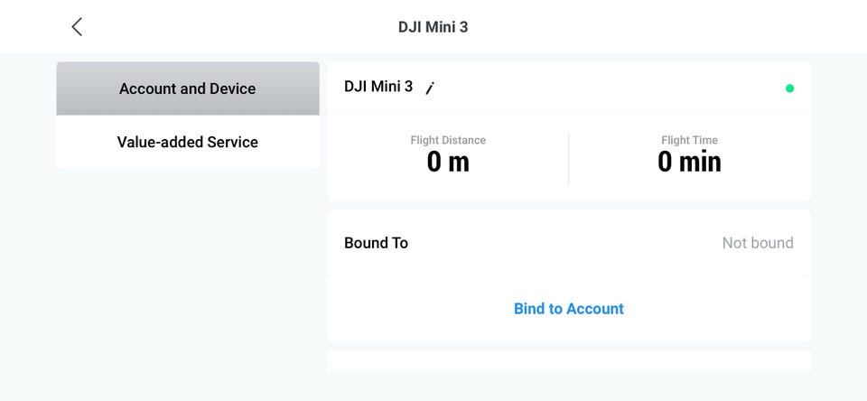Click the Bound To label
Viewport: 867px width, 401px height.
(x=376, y=243)
